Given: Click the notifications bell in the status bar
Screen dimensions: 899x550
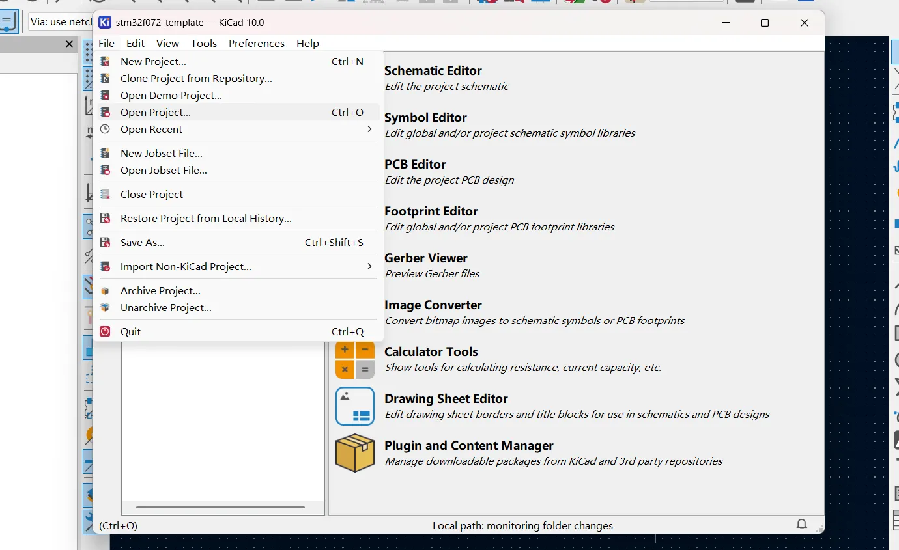Looking at the screenshot, I should coord(802,525).
